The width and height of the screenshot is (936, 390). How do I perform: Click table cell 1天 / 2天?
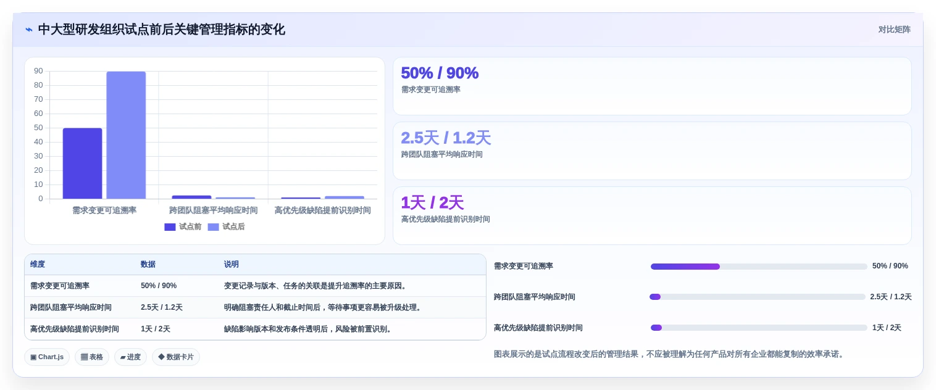(156, 329)
